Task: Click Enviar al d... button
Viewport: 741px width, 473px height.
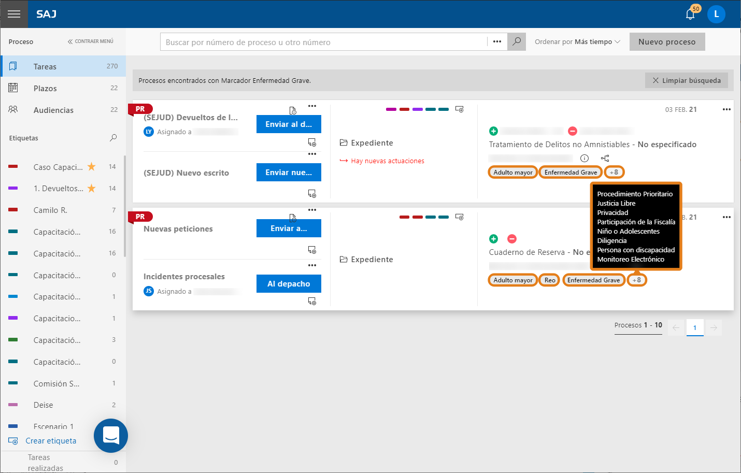Action: pyautogui.click(x=289, y=124)
